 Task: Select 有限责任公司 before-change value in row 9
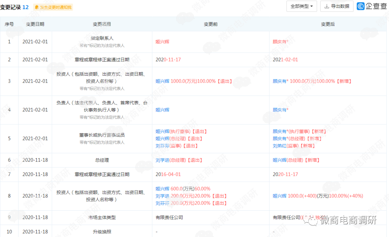tap(169, 218)
